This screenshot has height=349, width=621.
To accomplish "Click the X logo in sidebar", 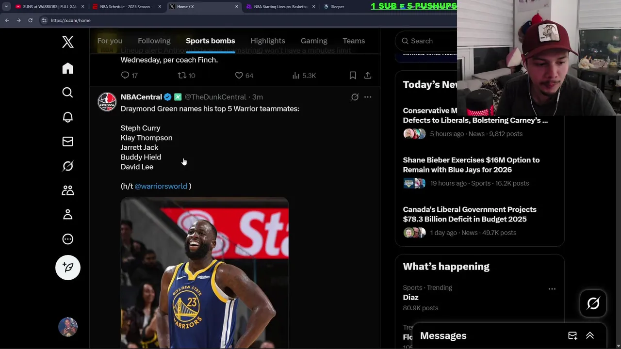I will click(x=68, y=42).
